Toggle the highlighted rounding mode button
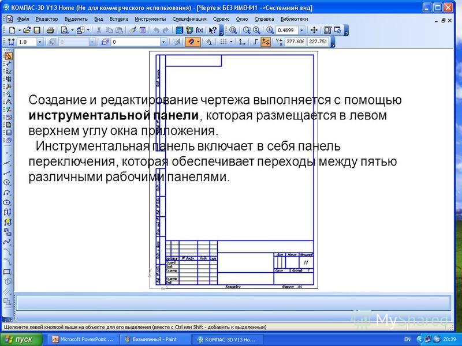The image size is (462, 346). [266, 42]
